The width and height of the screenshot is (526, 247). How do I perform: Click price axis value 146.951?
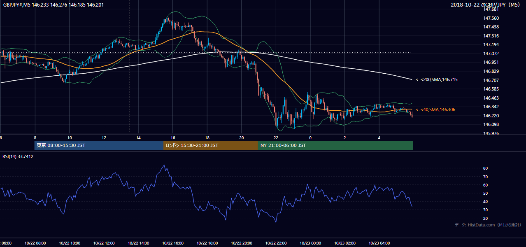491,62
